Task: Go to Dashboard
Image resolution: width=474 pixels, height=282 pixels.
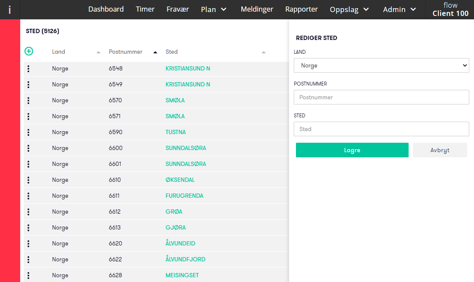Action: click(106, 9)
